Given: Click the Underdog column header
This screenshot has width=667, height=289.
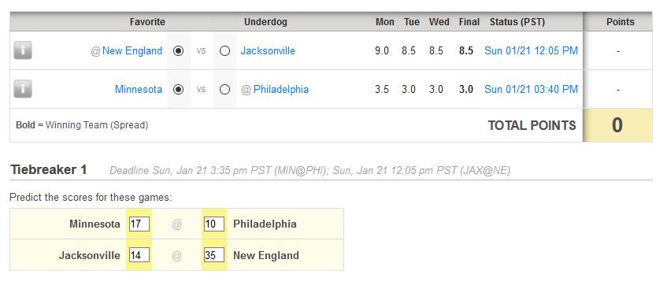Looking at the screenshot, I should 265,22.
